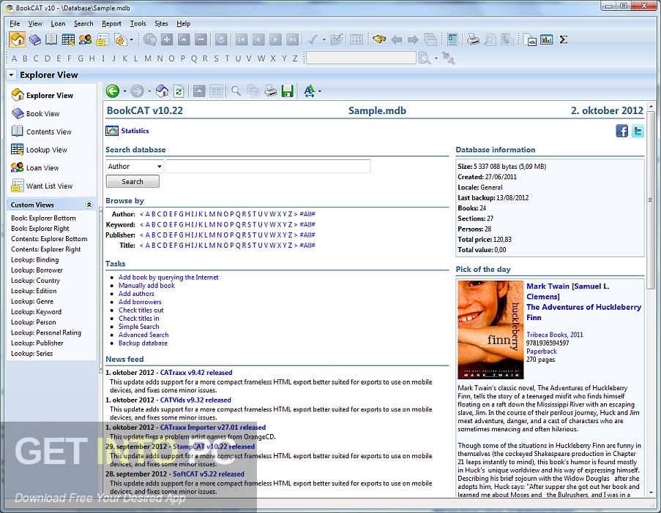Open the Explorer View header dropdown arrow

tap(12, 75)
